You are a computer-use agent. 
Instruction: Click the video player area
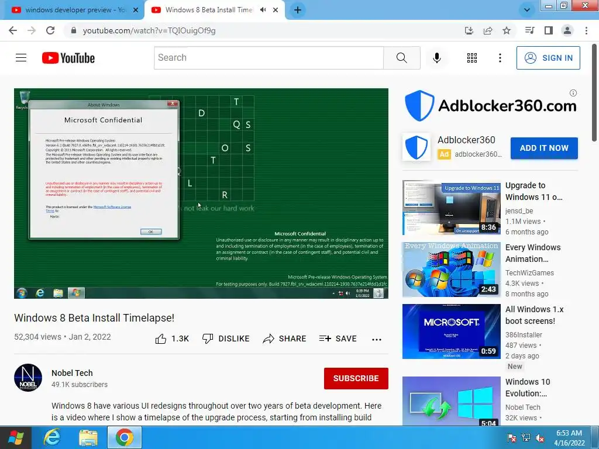(201, 193)
